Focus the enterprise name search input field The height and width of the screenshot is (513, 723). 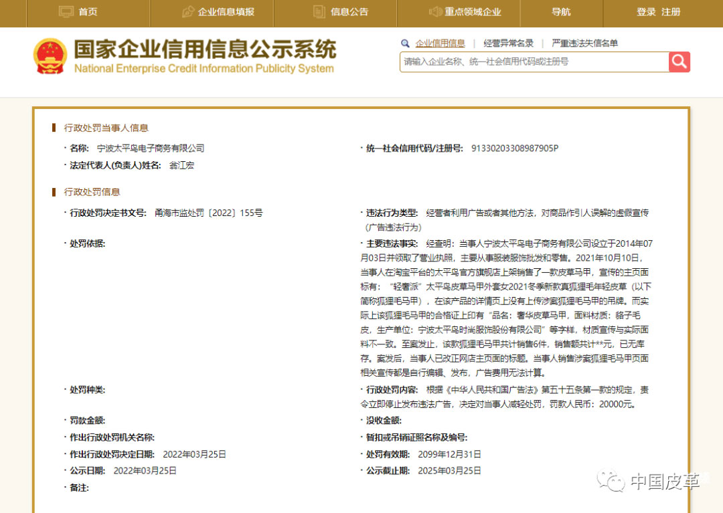(534, 62)
